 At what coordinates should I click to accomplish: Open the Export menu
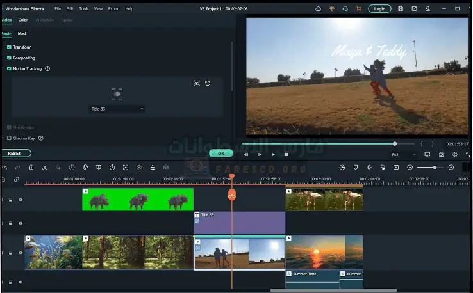point(113,9)
